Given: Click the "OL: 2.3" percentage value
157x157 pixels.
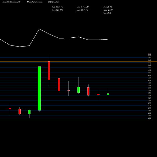Looking at the screenshot, I should [107, 13].
